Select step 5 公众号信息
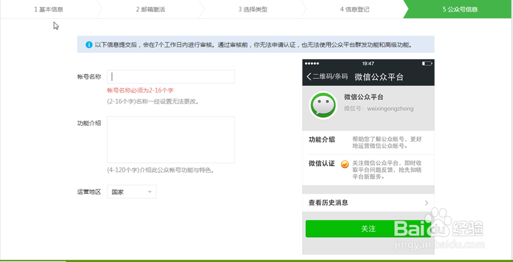Screen dimensions: 513x262 coord(460,10)
